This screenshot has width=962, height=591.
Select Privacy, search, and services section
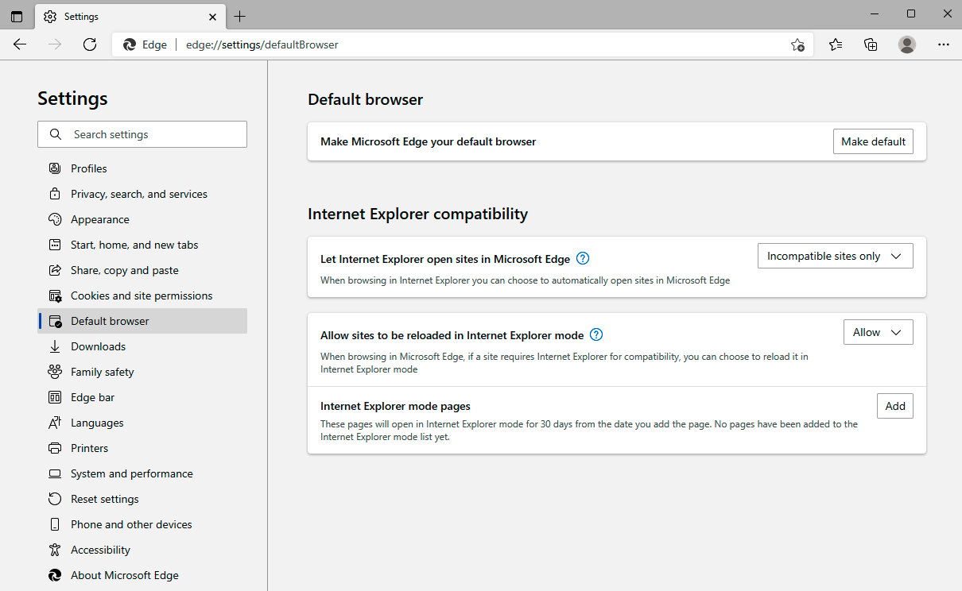point(138,194)
